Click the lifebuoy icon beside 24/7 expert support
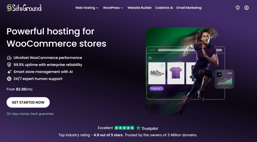Image resolution: width=257 pixels, height=142 pixels. click(9, 79)
